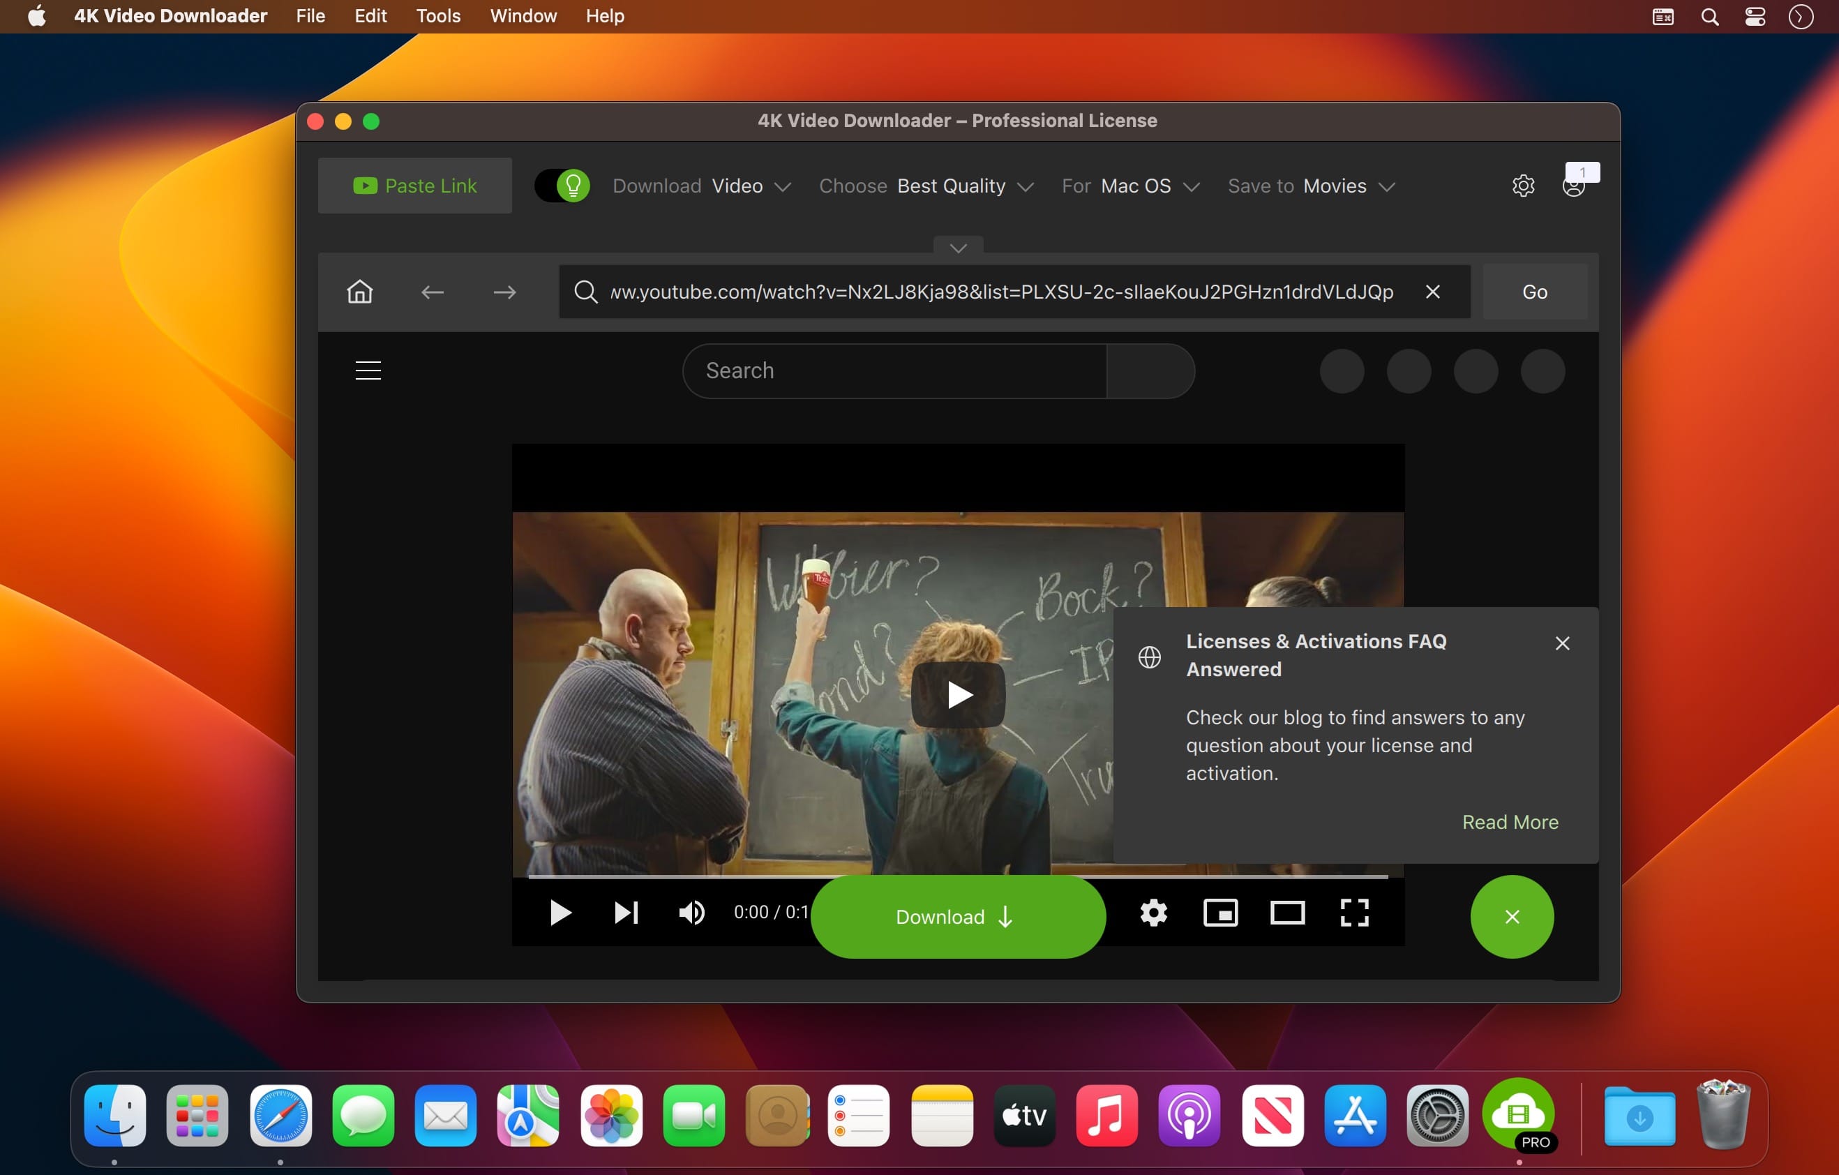Open Help menu in menu bar
The image size is (1839, 1175).
606,15
